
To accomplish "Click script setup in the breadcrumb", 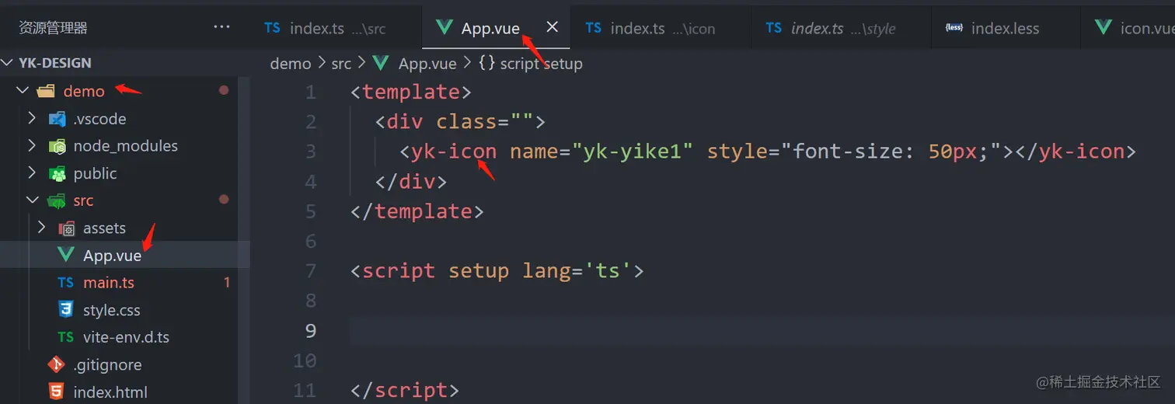I will [x=541, y=64].
